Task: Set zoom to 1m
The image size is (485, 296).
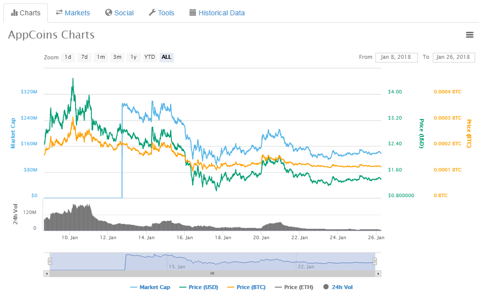Action: point(101,57)
